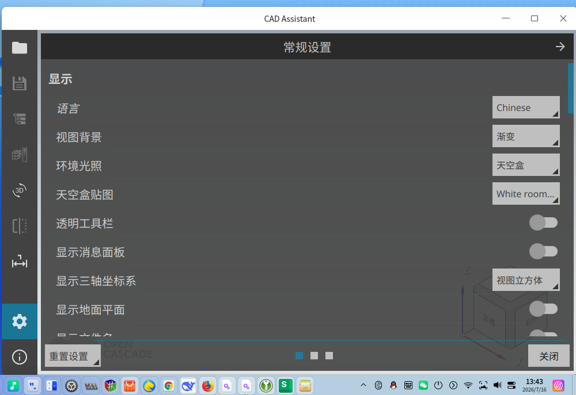Image resolution: width=576 pixels, height=395 pixels.
Task: Activate the clipping plane section icon
Action: click(20, 226)
